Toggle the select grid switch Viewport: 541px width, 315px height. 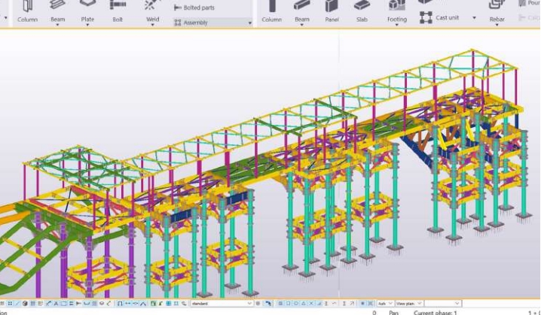[x=33, y=304]
